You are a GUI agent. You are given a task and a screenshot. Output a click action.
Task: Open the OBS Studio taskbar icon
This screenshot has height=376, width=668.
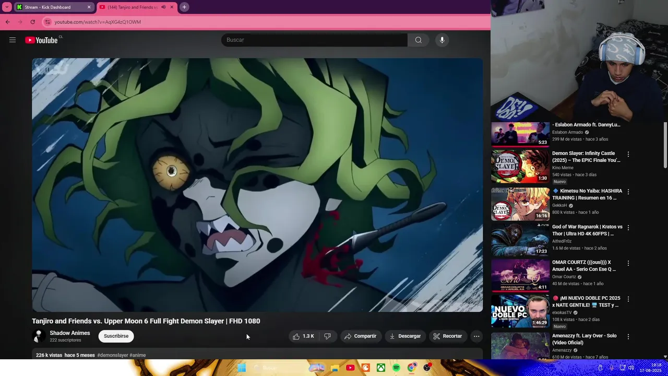tap(427, 368)
